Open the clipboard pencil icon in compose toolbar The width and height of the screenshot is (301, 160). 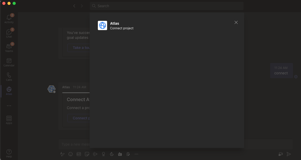(128, 154)
